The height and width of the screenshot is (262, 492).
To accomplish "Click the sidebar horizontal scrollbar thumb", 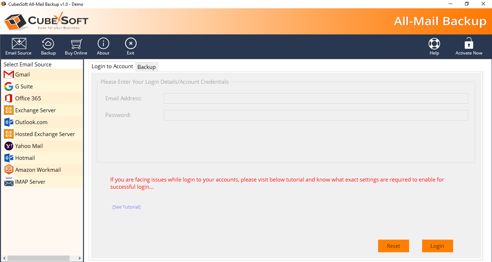I will (x=39, y=258).
